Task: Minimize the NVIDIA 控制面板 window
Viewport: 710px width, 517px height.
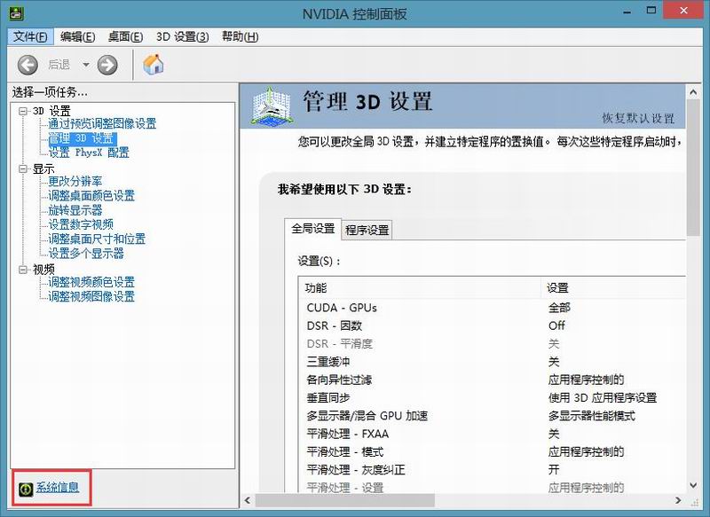Action: point(627,11)
